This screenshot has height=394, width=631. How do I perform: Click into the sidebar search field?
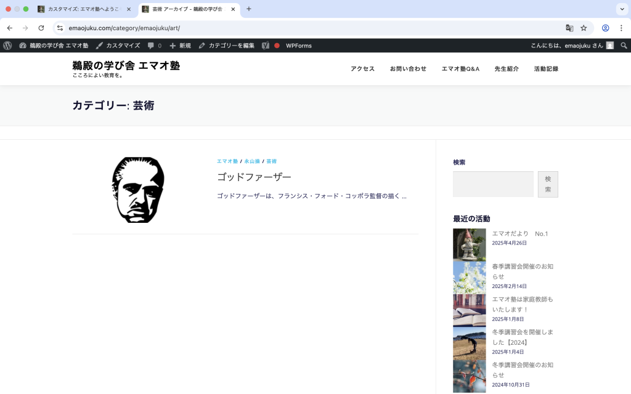point(493,184)
